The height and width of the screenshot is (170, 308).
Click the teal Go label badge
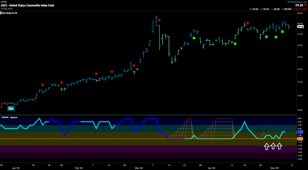pos(11,108)
